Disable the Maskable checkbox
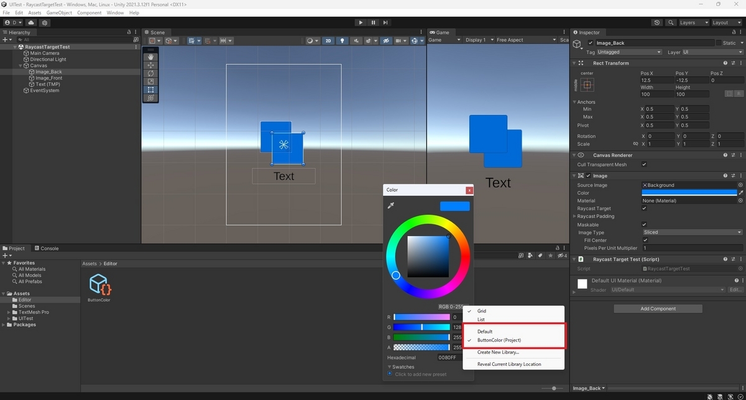This screenshot has height=400, width=746. [x=645, y=224]
